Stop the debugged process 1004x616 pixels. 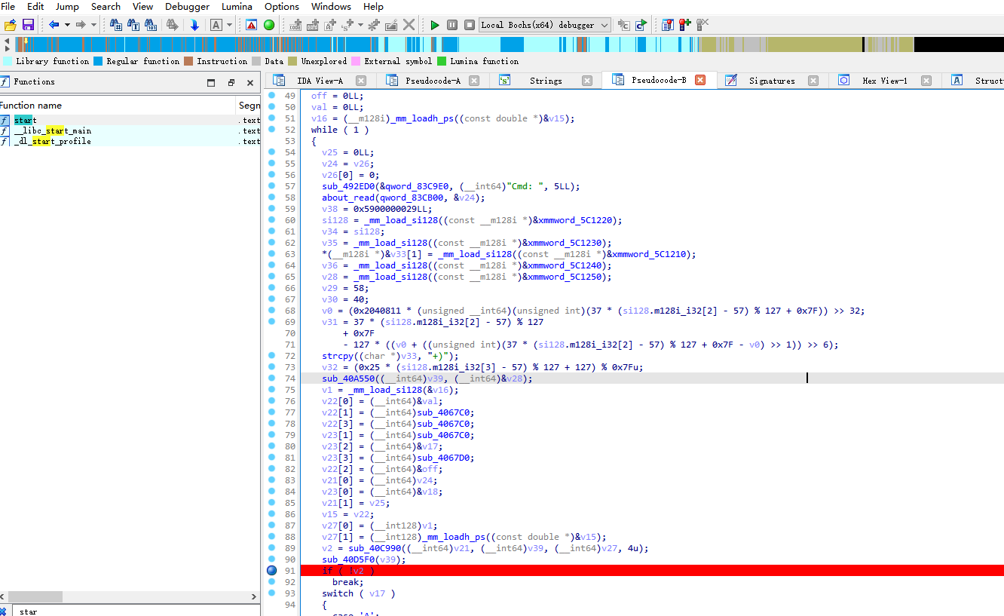pyautogui.click(x=470, y=25)
